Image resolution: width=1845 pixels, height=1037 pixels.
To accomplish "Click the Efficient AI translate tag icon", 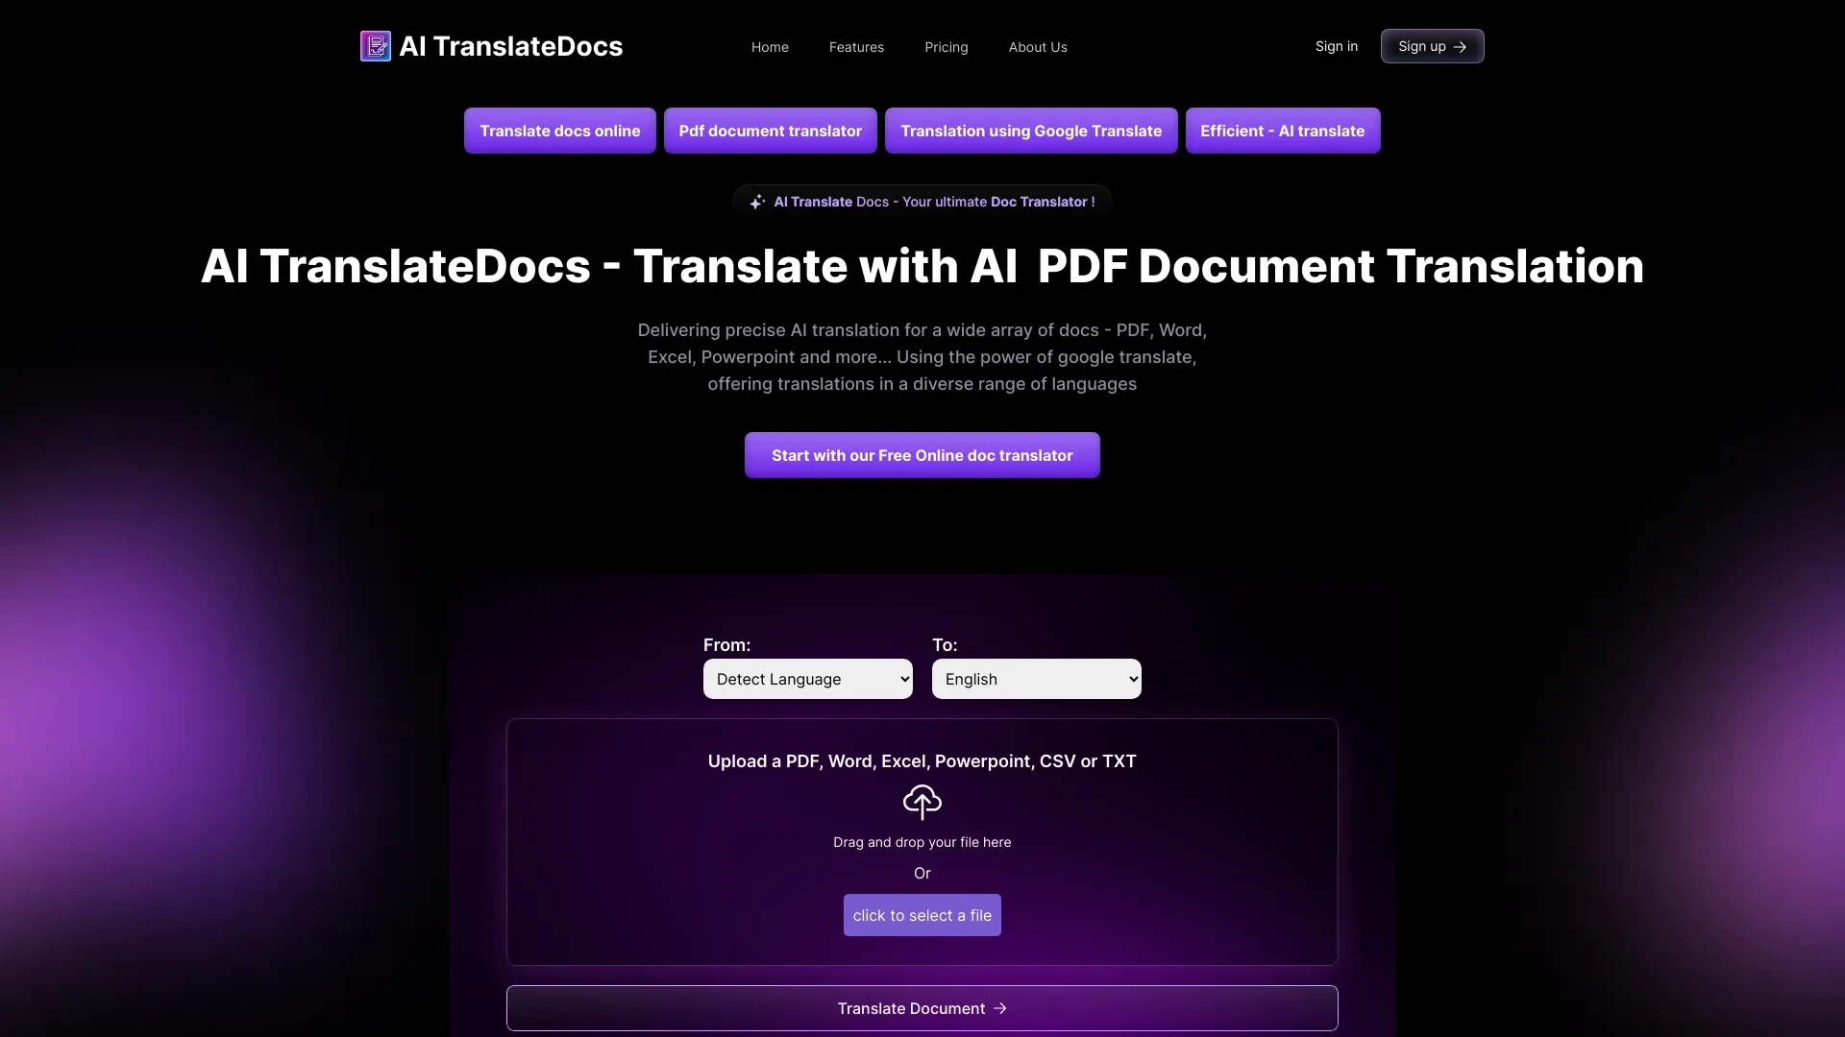I will coord(1283,131).
